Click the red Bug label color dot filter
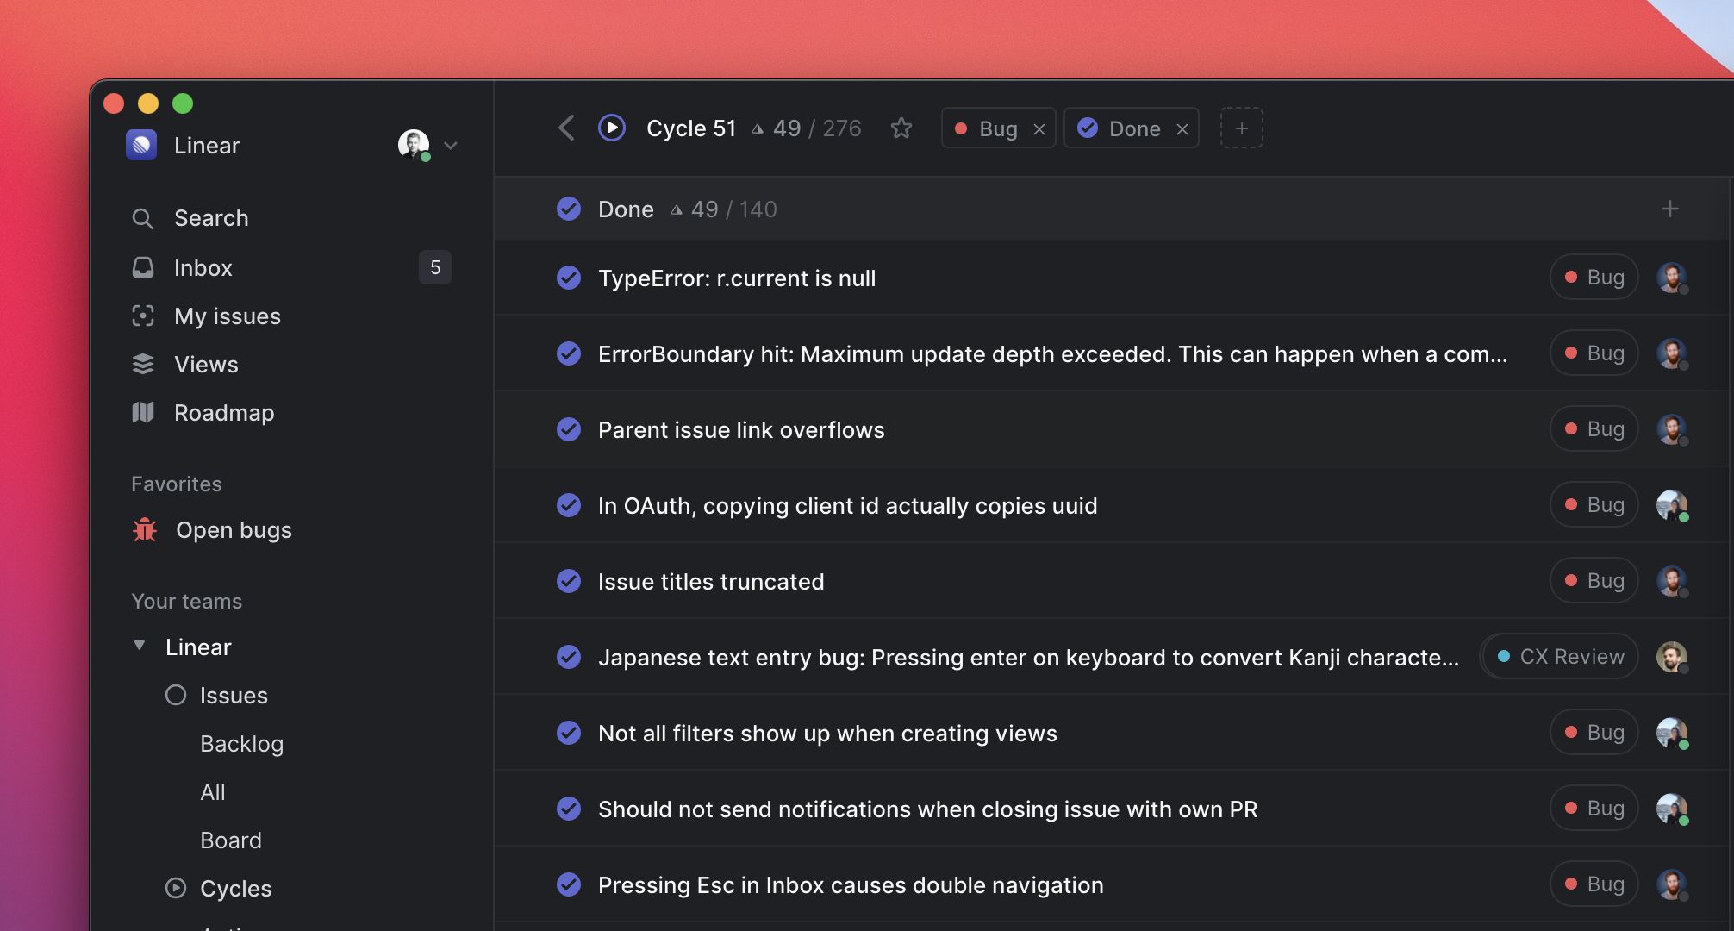Screen dimensions: 1734x931 click(961, 128)
